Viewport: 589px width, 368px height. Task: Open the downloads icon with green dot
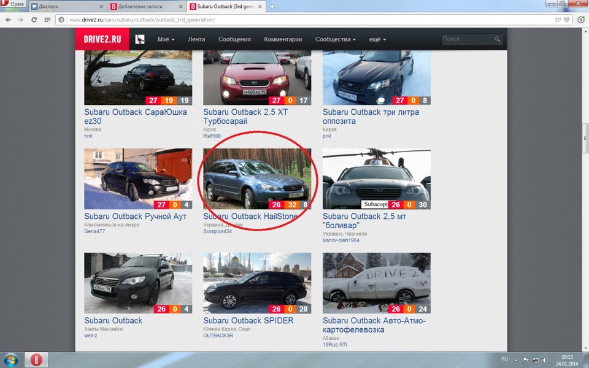pyautogui.click(x=581, y=20)
